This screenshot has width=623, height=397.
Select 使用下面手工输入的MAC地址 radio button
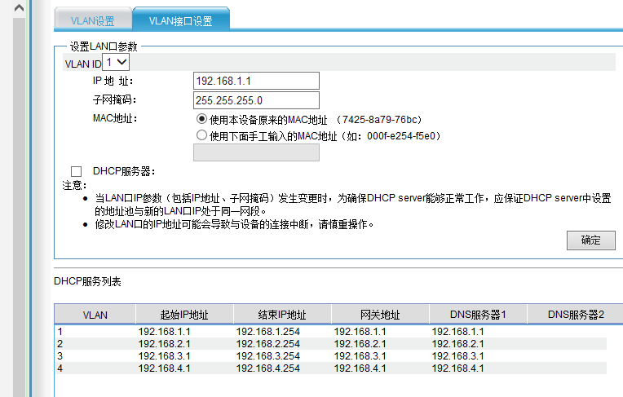pos(202,135)
